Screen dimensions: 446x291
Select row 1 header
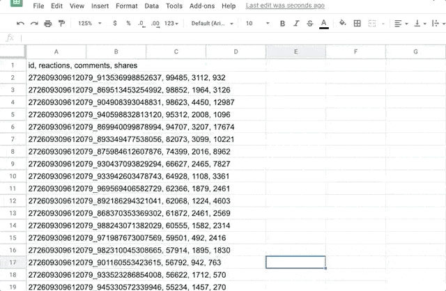click(13, 65)
